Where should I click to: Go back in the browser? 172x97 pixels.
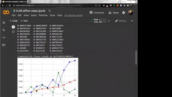(3, 5)
